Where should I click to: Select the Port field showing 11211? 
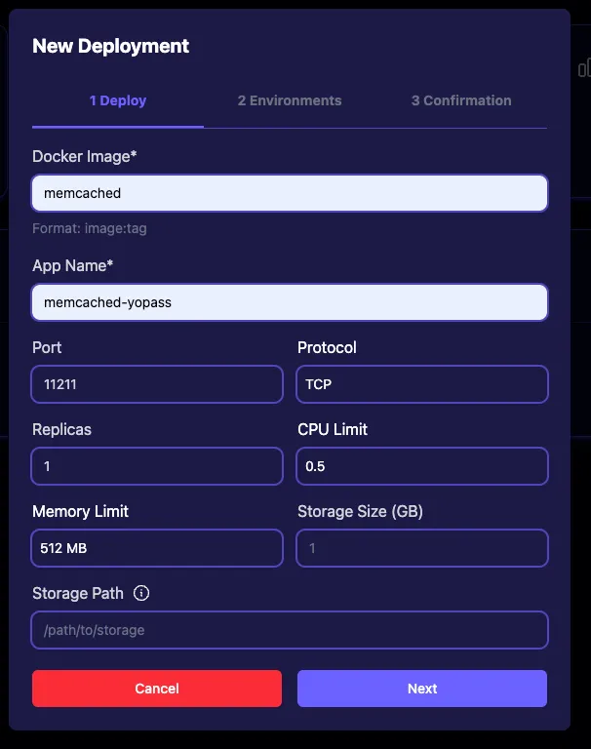tap(157, 384)
